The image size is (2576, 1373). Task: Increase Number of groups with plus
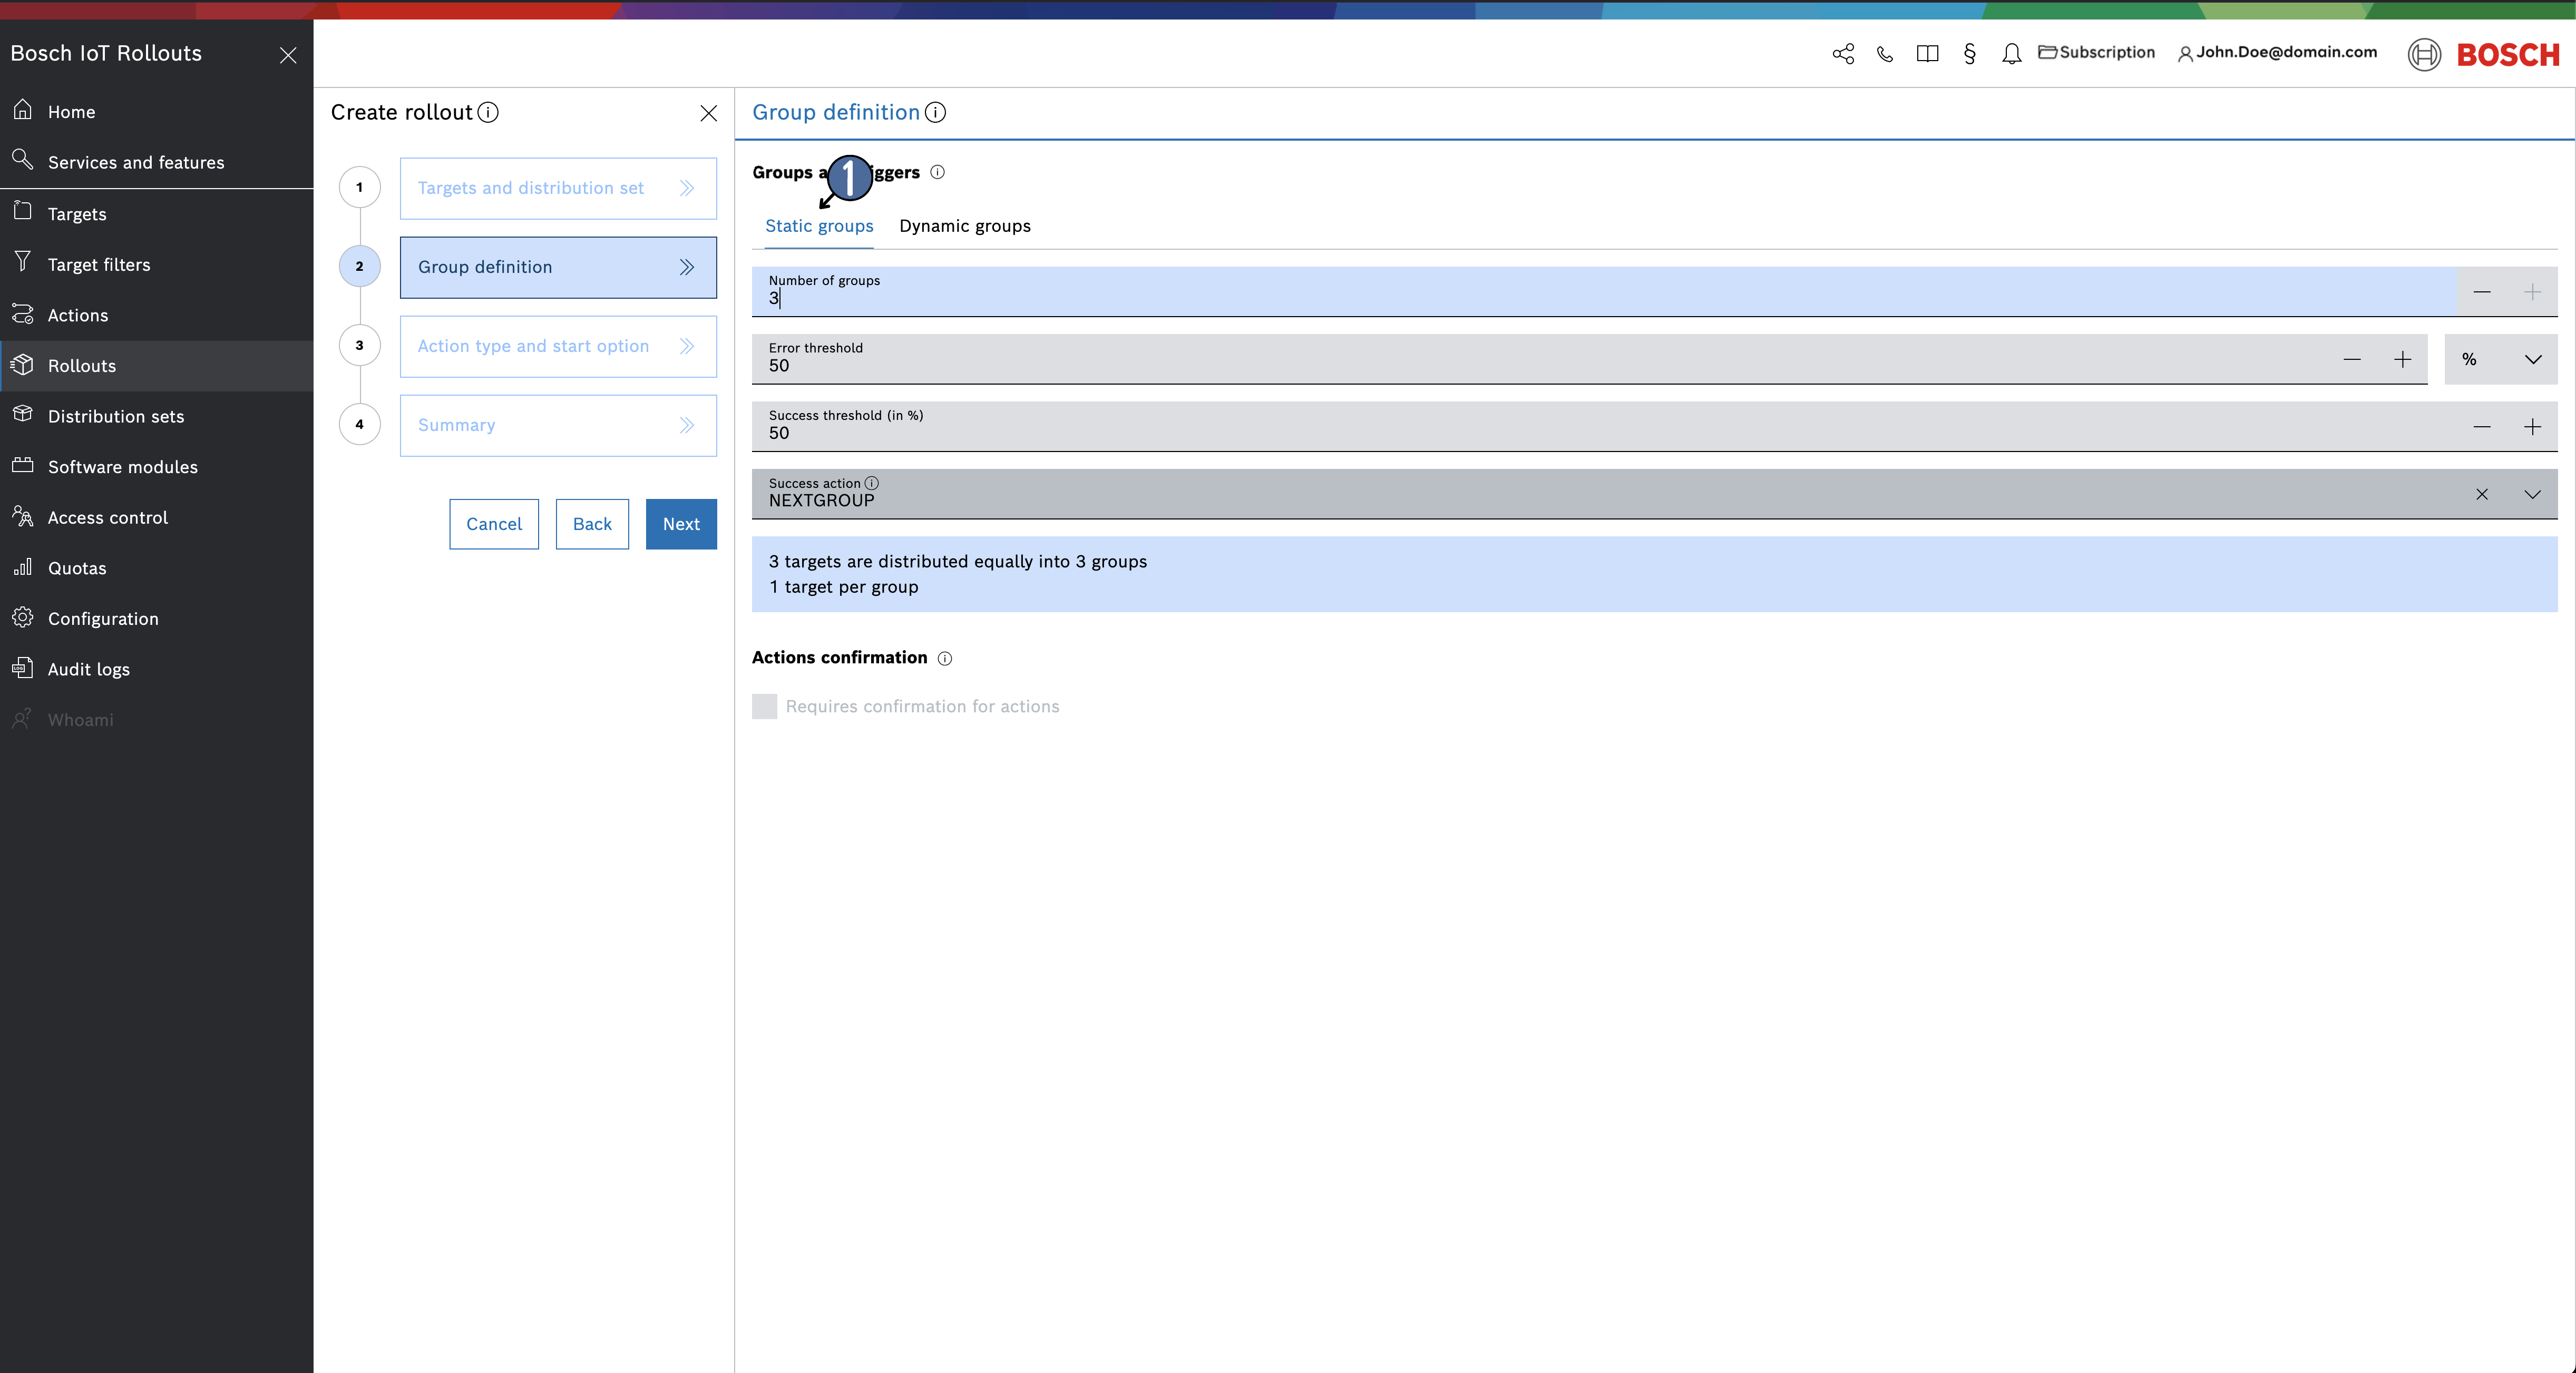(2532, 292)
